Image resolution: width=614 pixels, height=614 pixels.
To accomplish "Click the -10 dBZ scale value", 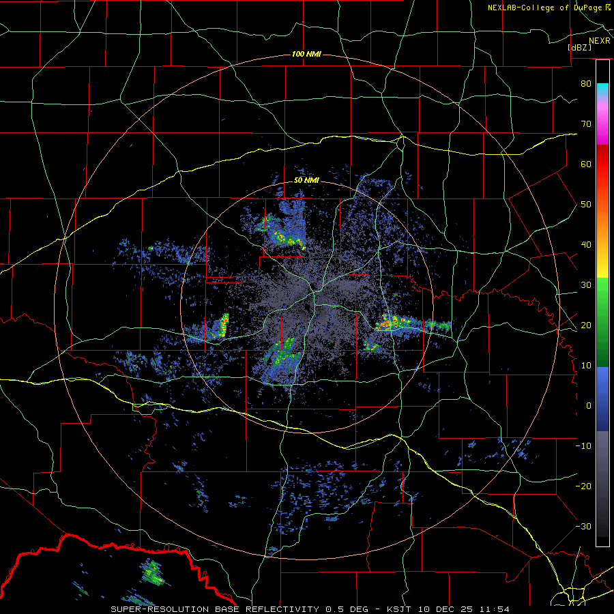I will 583,445.
